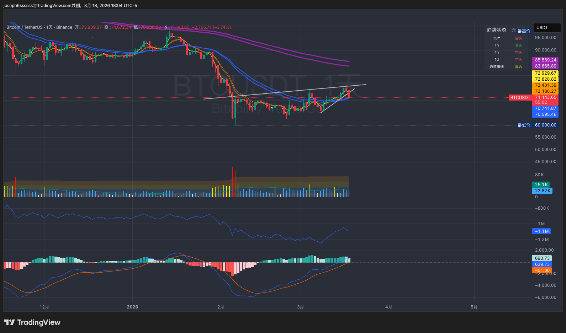
Task: Click the 1d row in trend table
Action: pyautogui.click(x=497, y=60)
